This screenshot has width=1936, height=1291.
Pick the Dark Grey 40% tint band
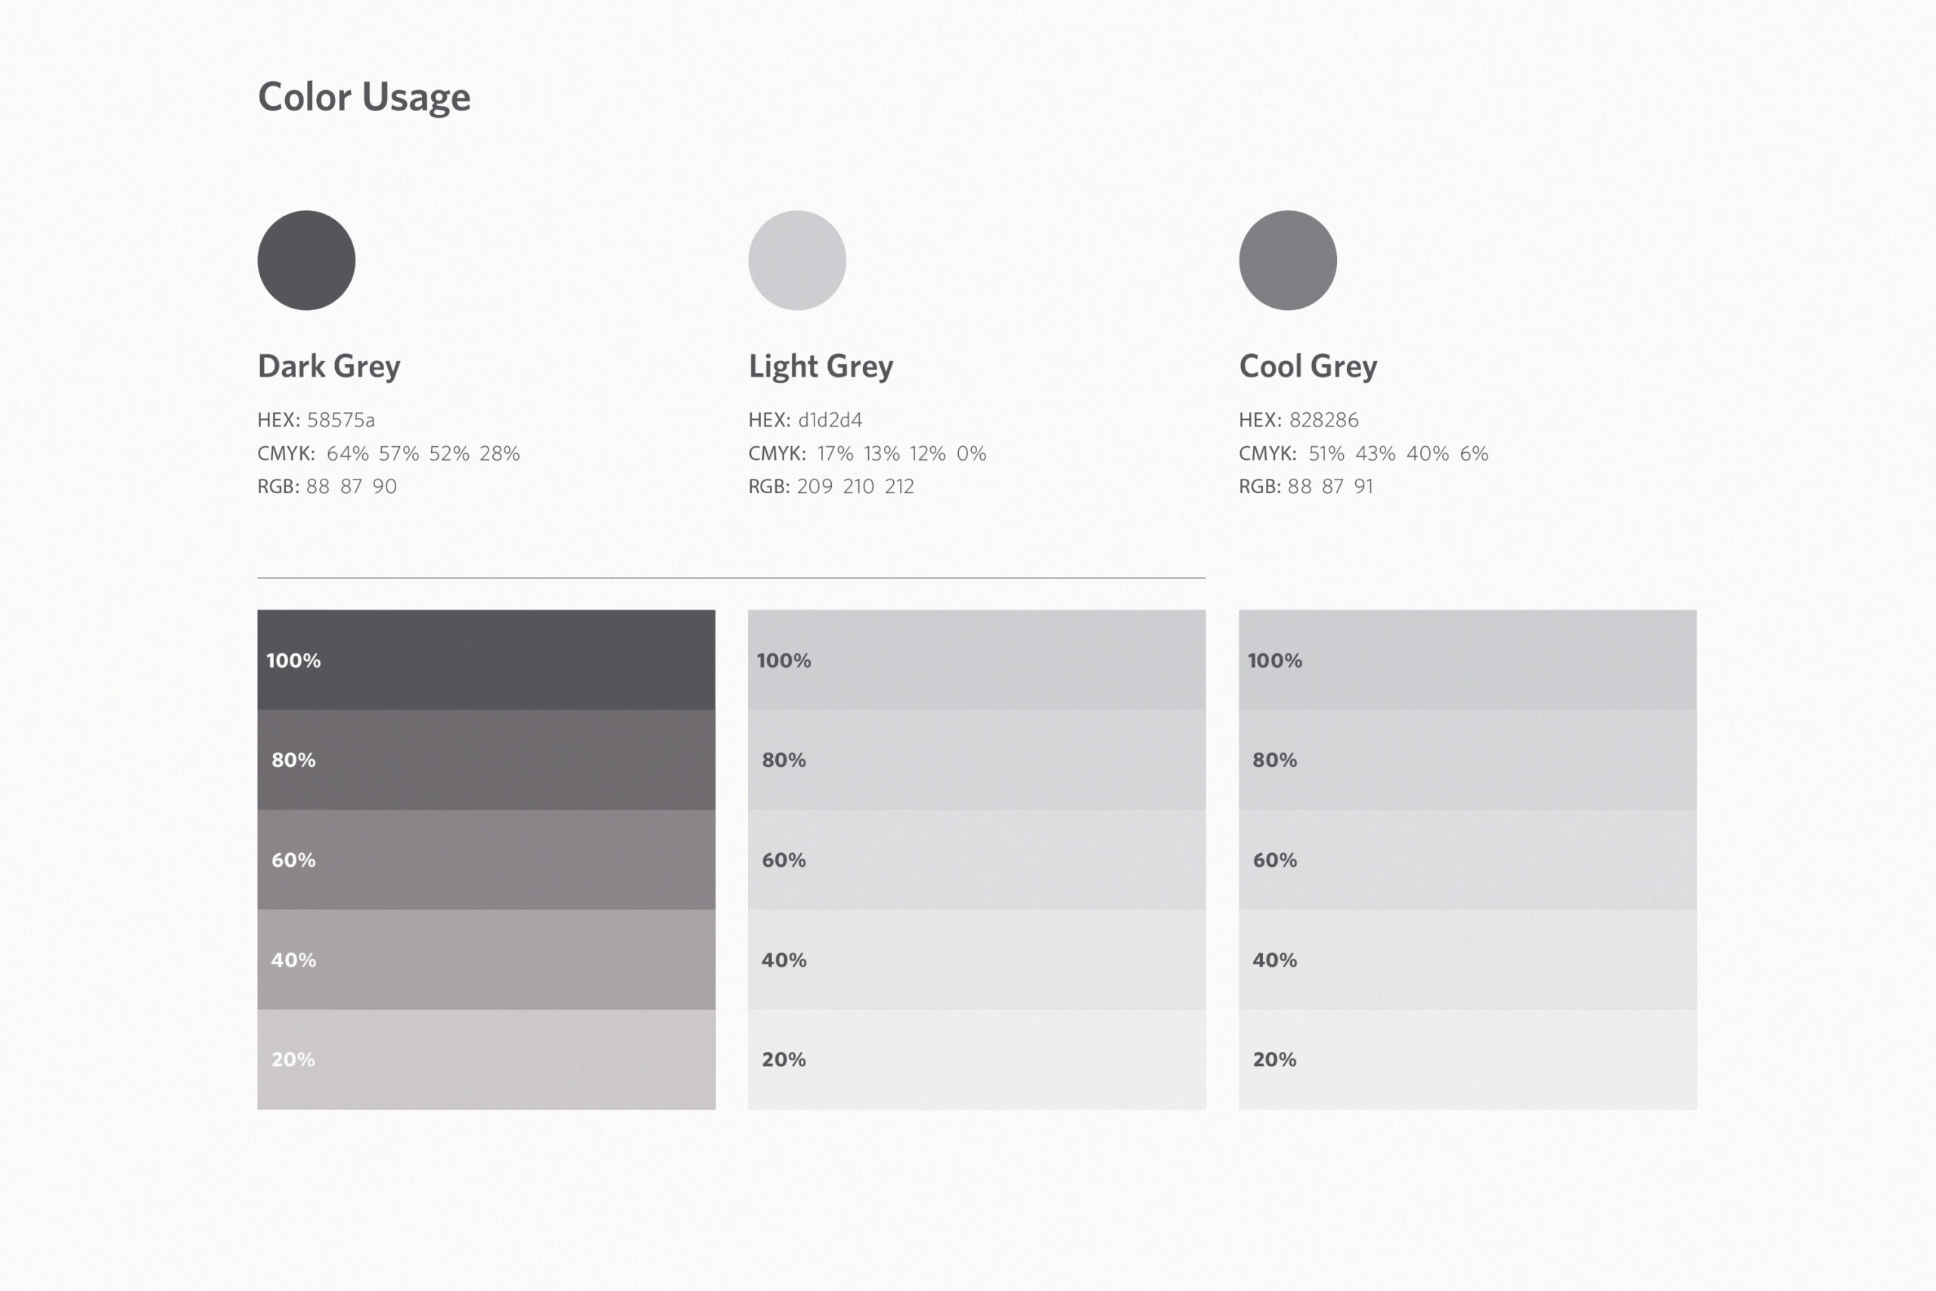click(486, 959)
